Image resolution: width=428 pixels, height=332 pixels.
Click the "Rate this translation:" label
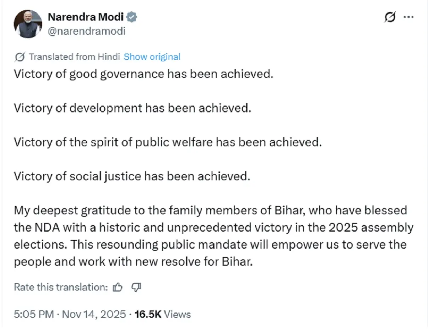click(60, 287)
